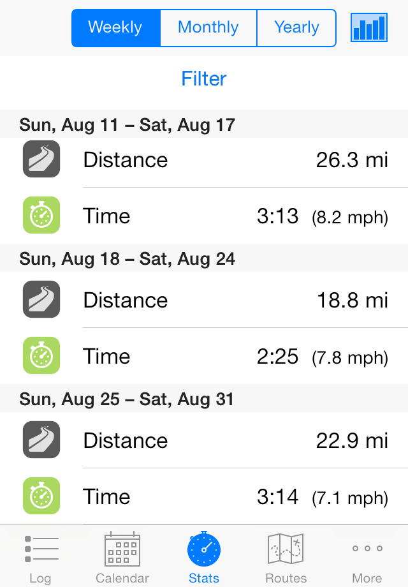Tap the More three-dots icon
The image size is (408, 587).
point(367,549)
